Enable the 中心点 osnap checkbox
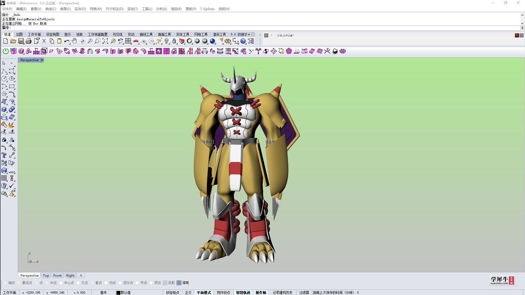 61,283
